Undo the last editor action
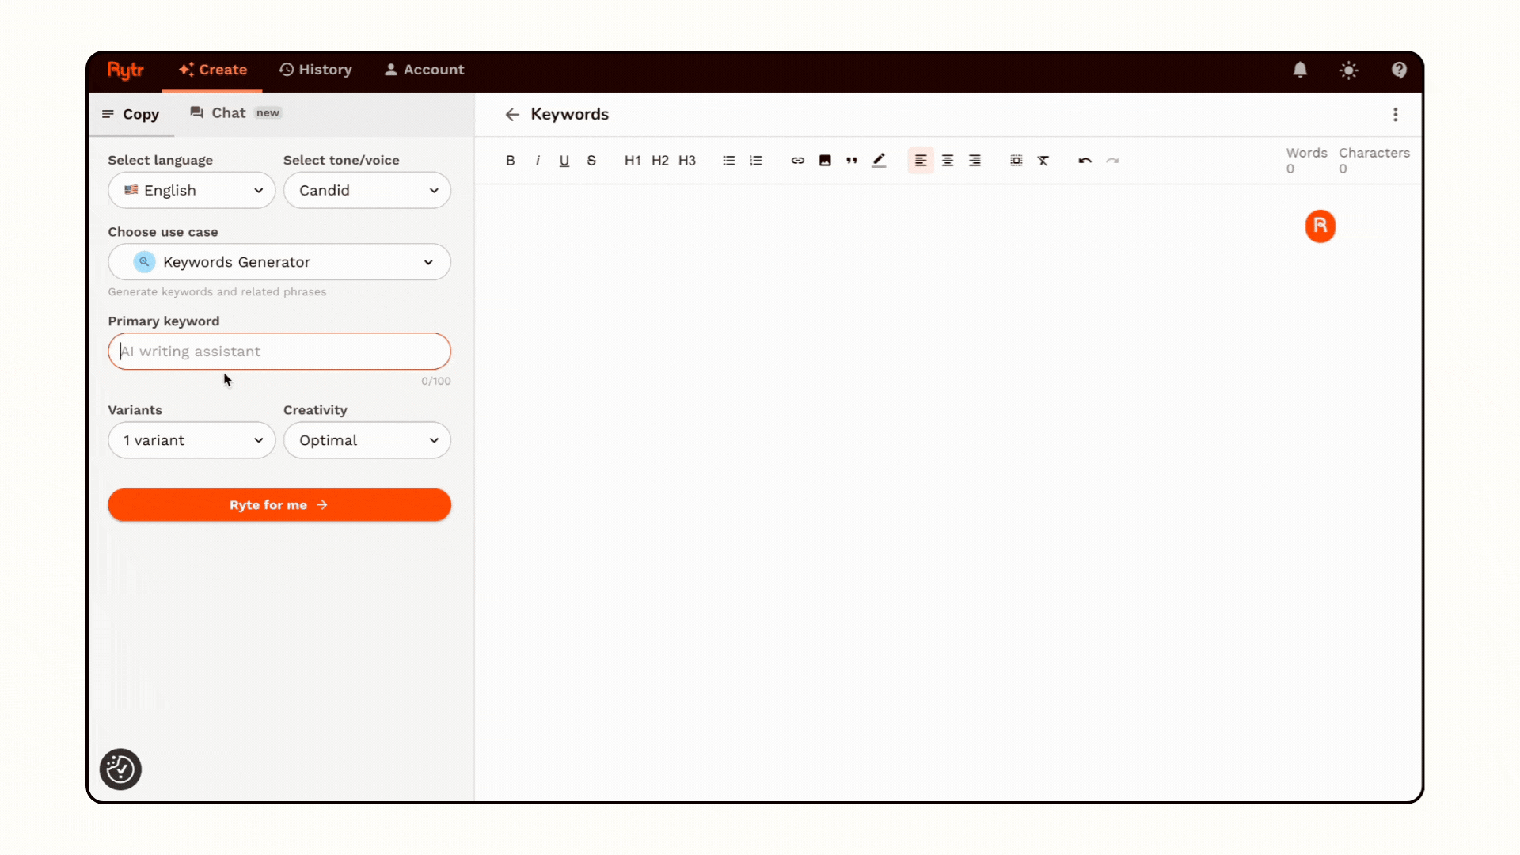The width and height of the screenshot is (1520, 855). coord(1084,160)
